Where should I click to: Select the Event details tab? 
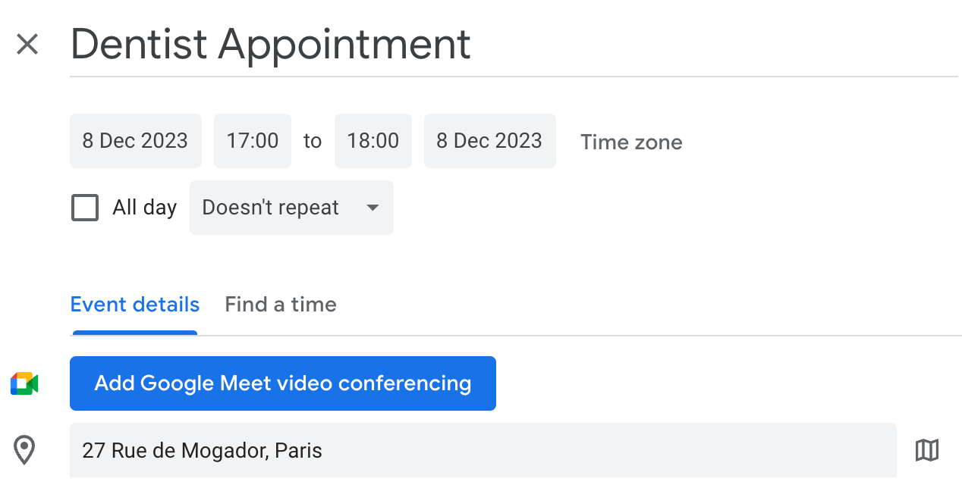click(134, 304)
